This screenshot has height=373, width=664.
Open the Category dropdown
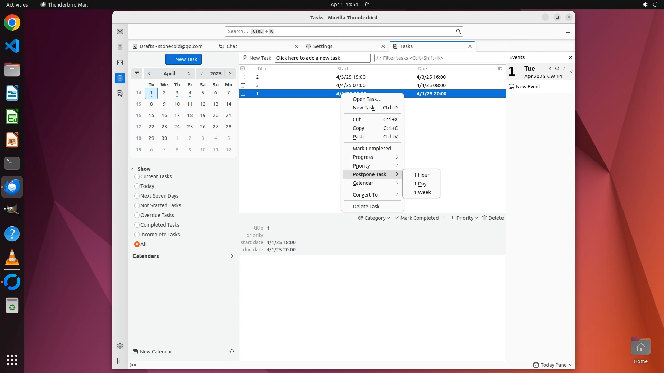[375, 218]
